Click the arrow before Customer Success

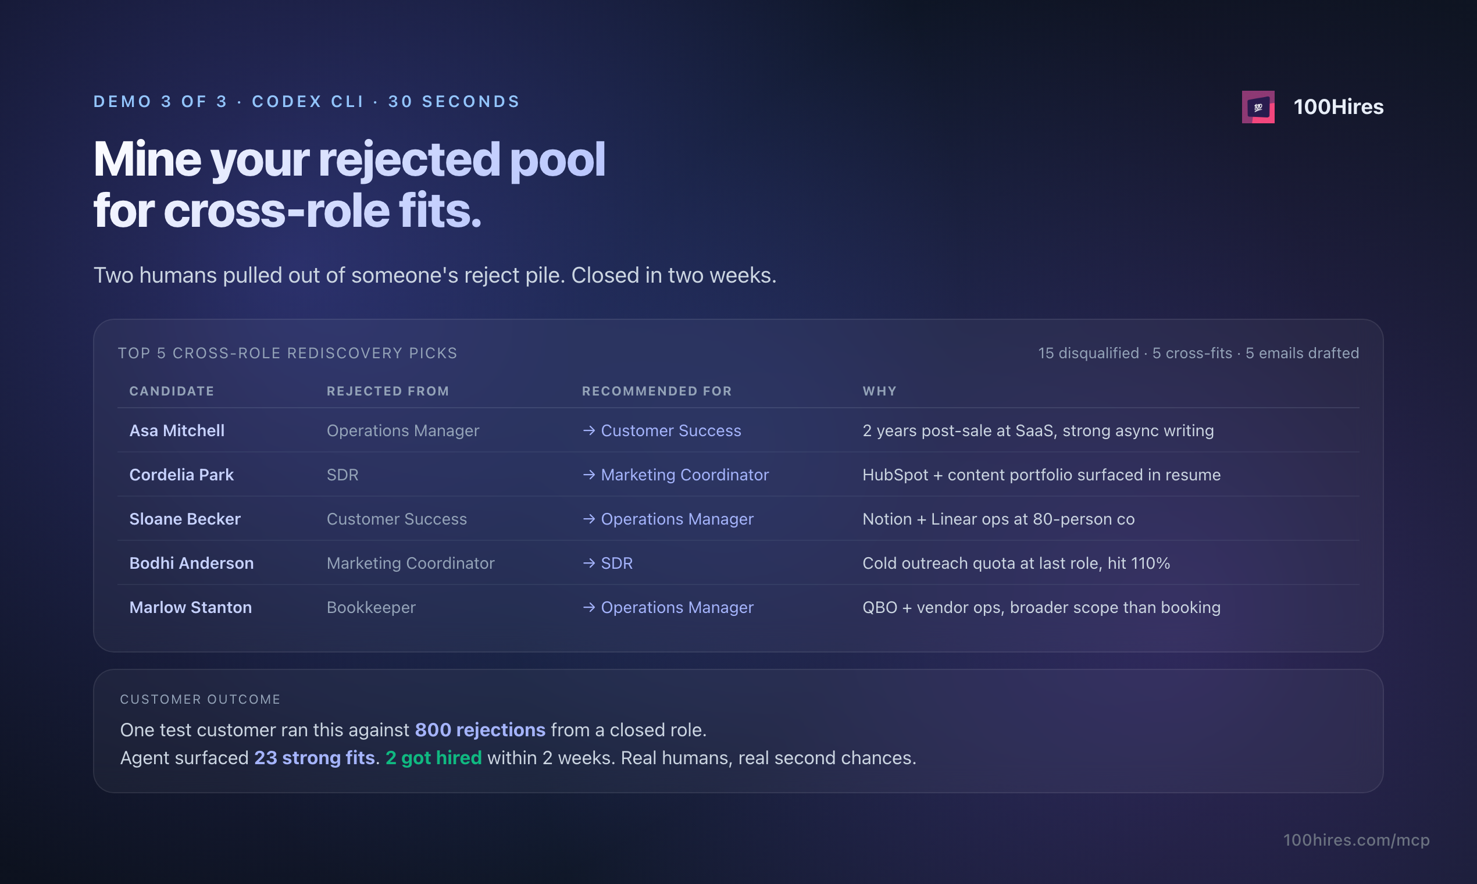pos(589,431)
